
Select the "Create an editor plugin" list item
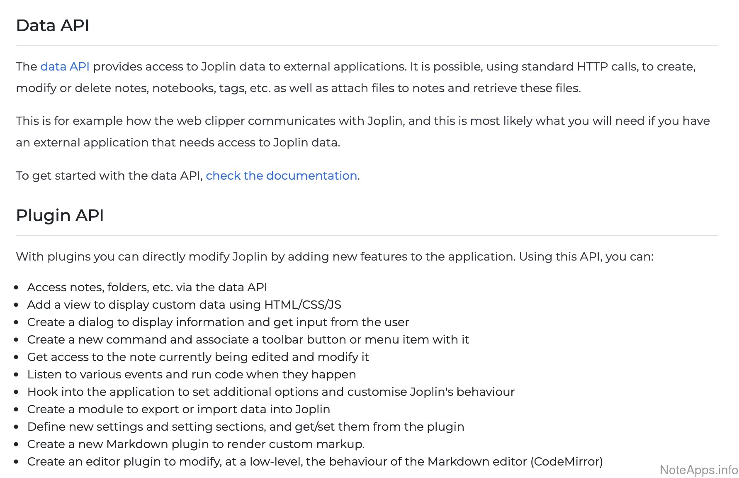tap(314, 462)
